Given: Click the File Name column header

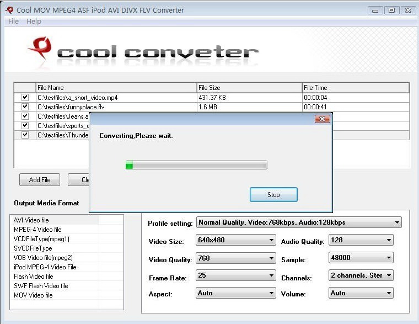Looking at the screenshot, I should click(x=116, y=88).
